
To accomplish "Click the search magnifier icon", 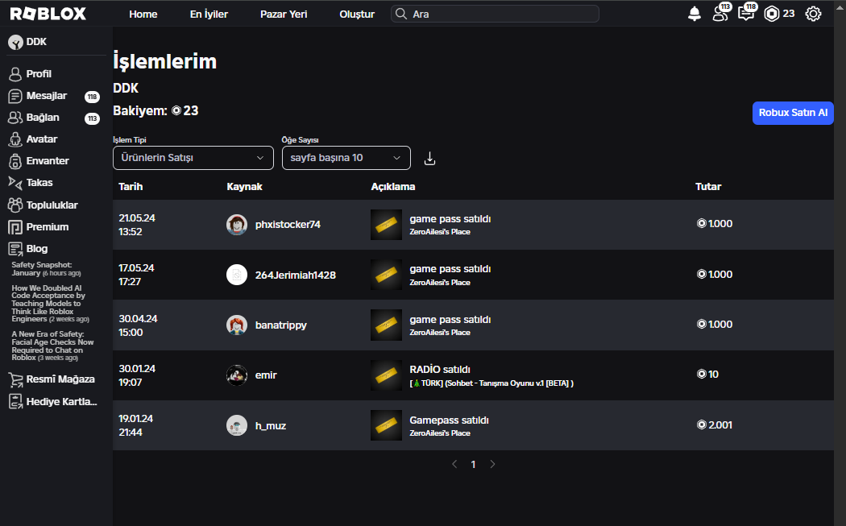I will coord(401,14).
